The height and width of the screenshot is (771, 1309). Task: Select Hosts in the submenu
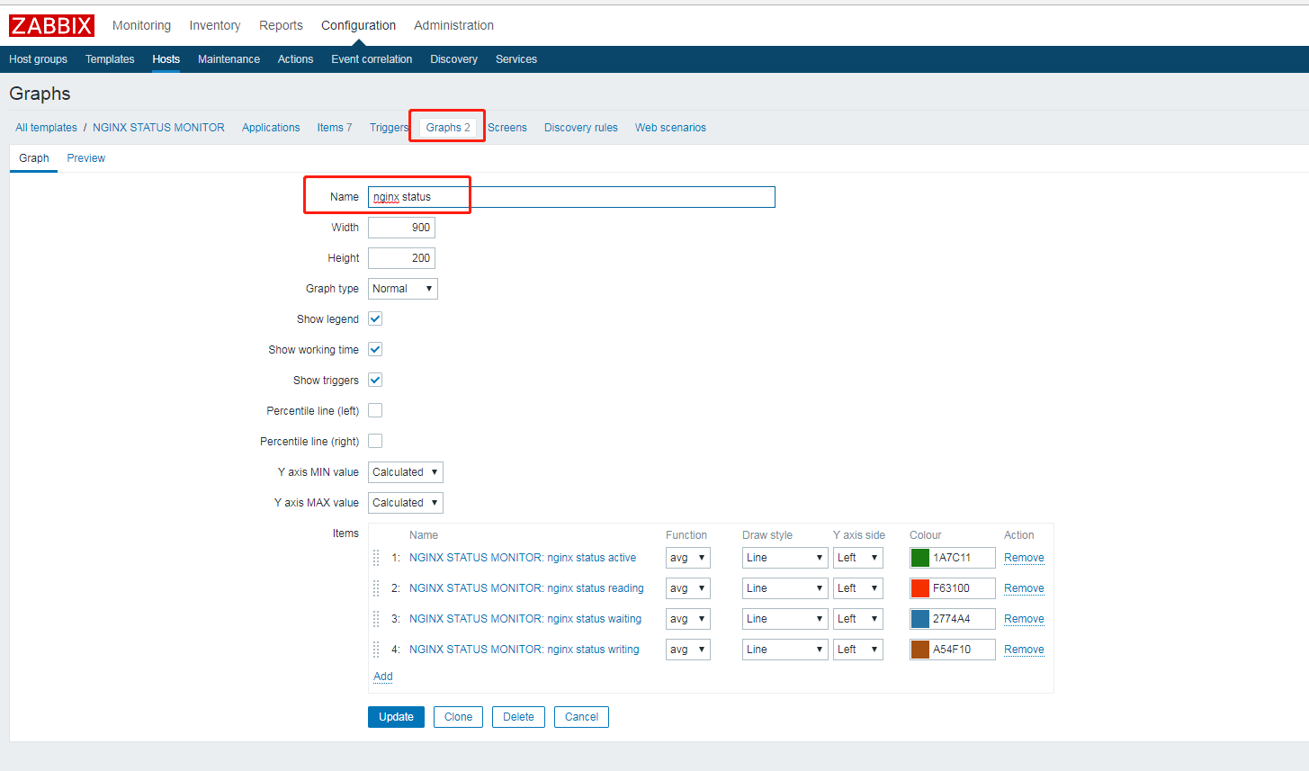166,59
